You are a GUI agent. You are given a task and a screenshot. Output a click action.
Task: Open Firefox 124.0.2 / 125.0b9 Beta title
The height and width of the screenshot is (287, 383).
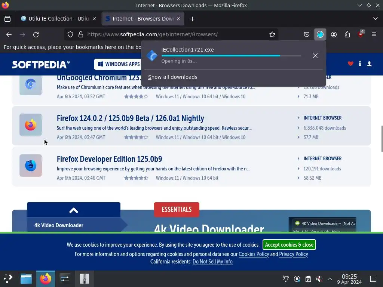[131, 118]
